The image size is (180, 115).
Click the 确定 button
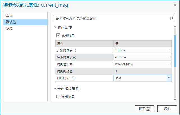coord(144,109)
